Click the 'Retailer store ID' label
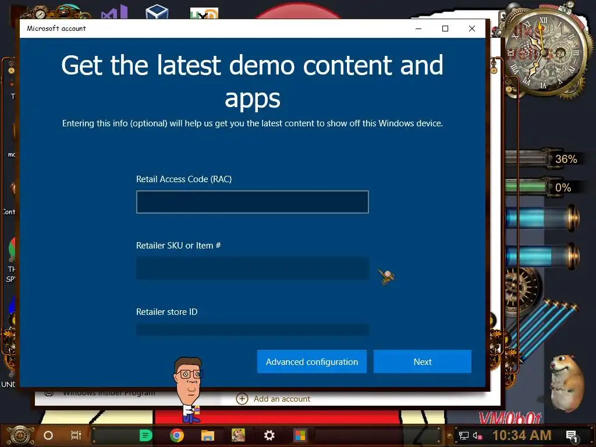 [166, 312]
